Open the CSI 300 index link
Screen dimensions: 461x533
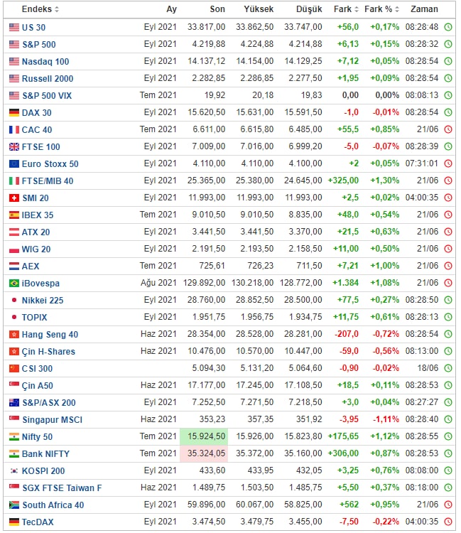pyautogui.click(x=37, y=368)
